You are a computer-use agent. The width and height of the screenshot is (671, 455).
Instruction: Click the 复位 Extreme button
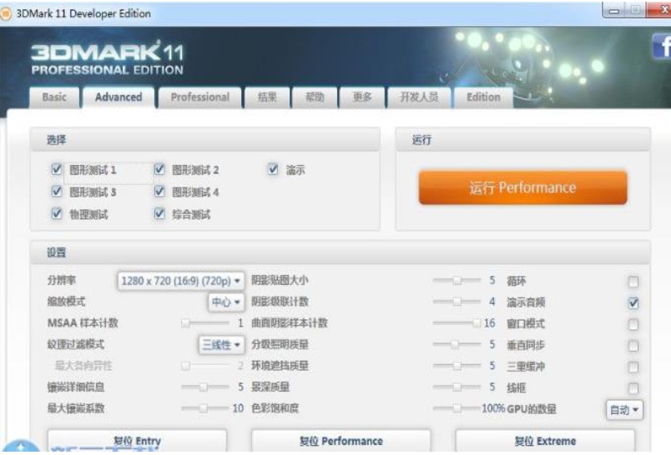(x=545, y=441)
